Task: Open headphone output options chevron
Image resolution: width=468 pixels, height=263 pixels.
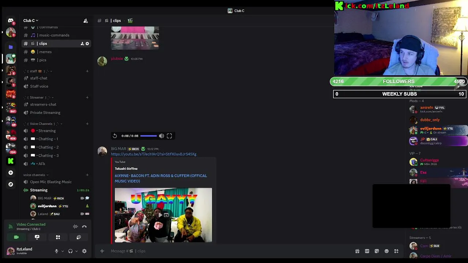Action: click(x=76, y=251)
